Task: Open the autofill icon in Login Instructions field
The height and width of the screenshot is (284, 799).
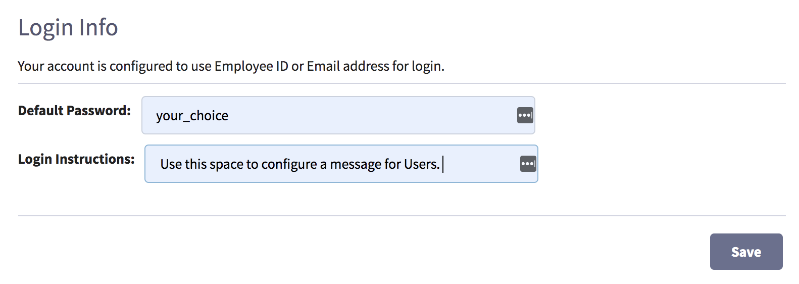Action: click(528, 164)
